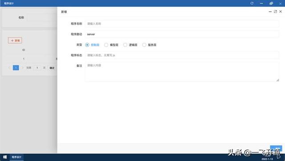Viewport: 285px width, 161px height.
Task: Click the refresh icon in the title bar
Action: click(x=252, y=3)
